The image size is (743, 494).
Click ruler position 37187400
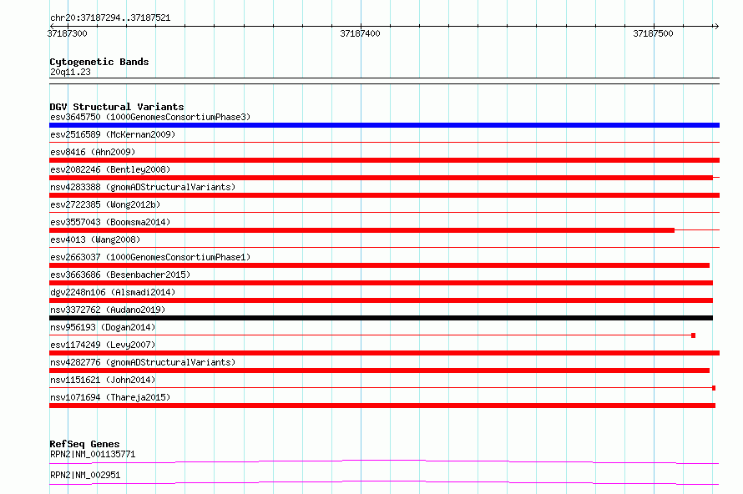tap(360, 33)
